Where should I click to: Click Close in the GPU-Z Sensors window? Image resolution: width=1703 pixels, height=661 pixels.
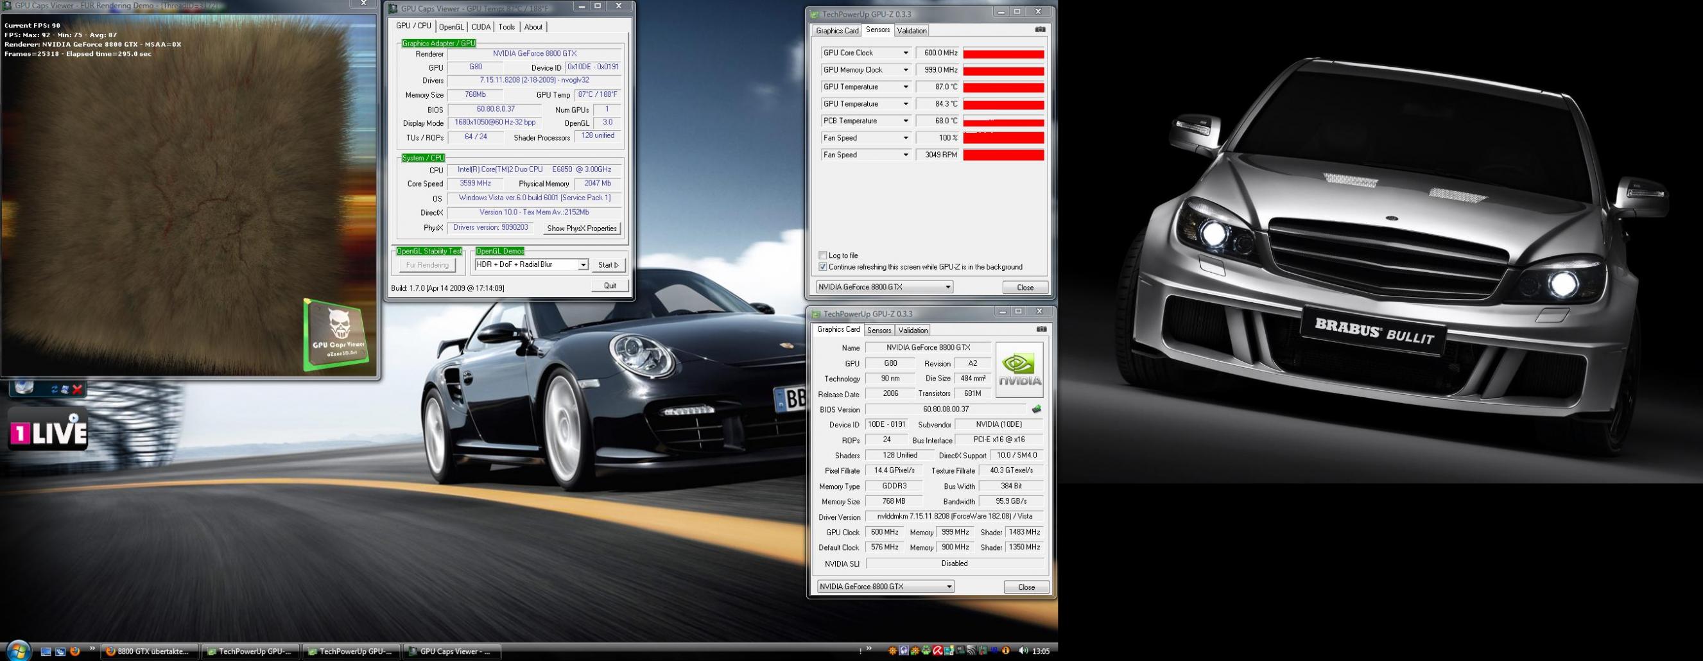[1025, 288]
